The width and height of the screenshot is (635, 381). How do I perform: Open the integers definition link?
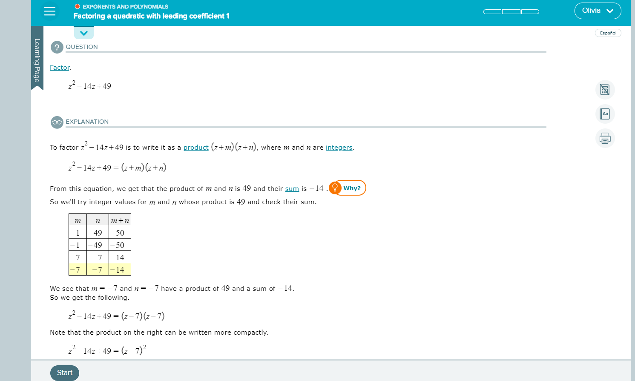point(339,148)
